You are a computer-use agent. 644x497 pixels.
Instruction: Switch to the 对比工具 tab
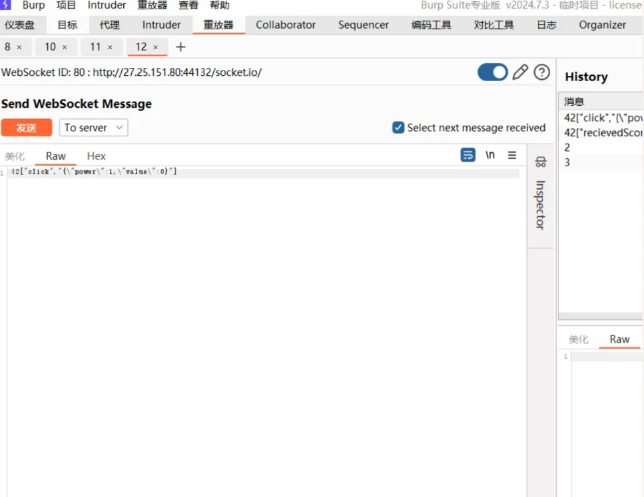[493, 25]
